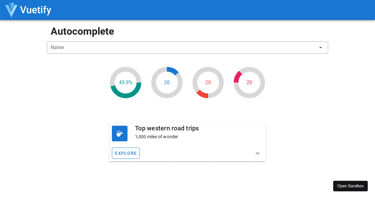Click the Autocomplete heading
The width and height of the screenshot is (375, 197).
point(82,31)
